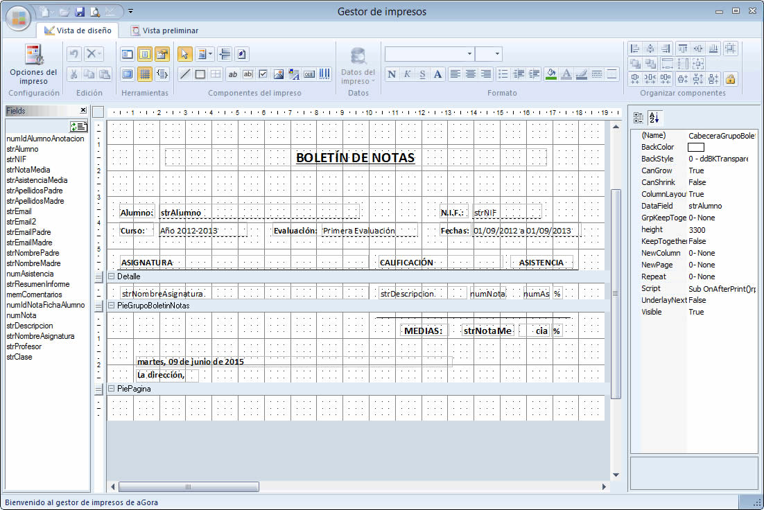Toggle the grid display button
Image resolution: width=764 pixels, height=510 pixels.
point(145,74)
